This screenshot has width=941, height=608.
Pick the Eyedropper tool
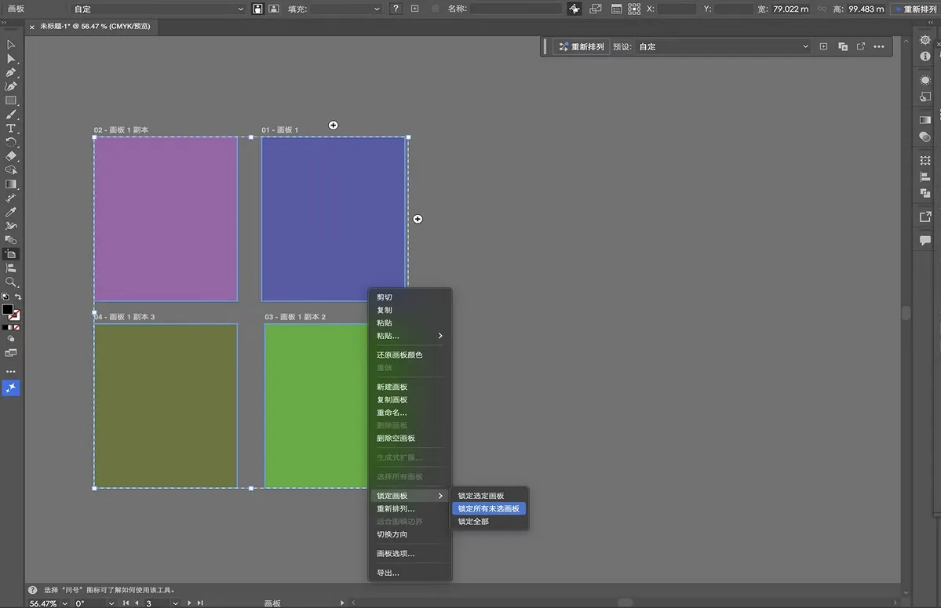point(11,213)
